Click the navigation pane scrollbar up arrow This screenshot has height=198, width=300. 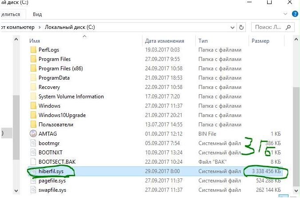click(x=16, y=40)
